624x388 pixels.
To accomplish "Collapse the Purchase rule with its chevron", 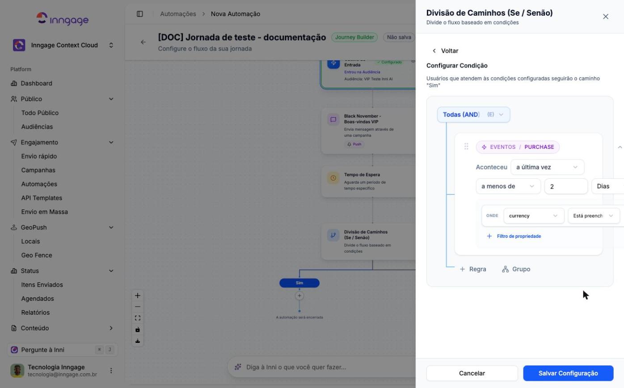I will coord(620,147).
